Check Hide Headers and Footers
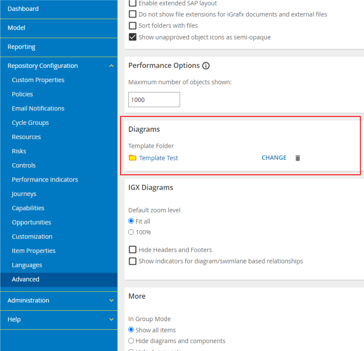This screenshot has height=351, width=364. point(133,250)
